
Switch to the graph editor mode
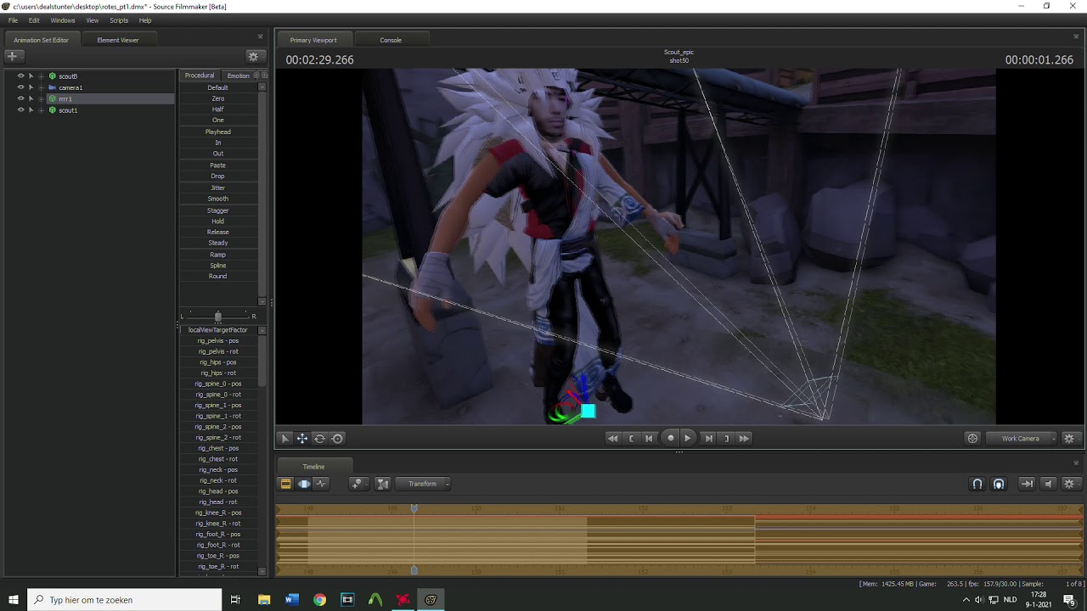pyautogui.click(x=321, y=484)
